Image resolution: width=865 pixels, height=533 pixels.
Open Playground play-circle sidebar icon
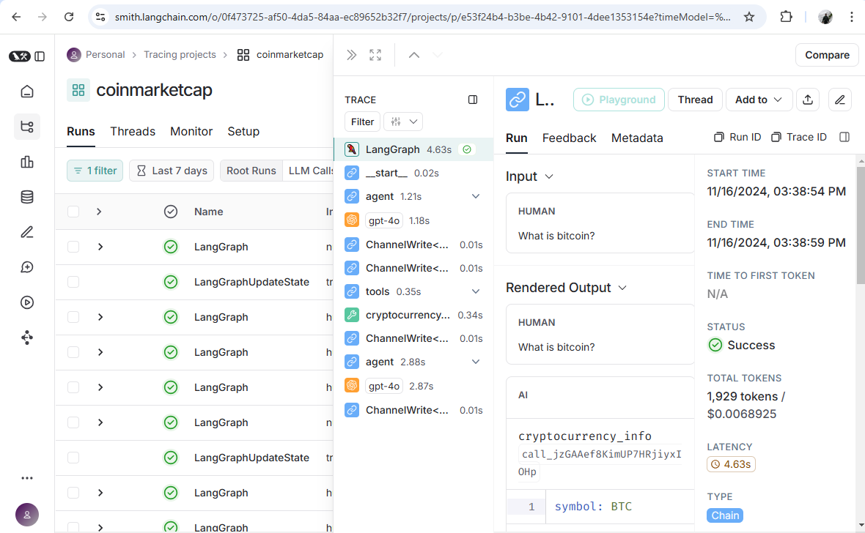pyautogui.click(x=27, y=302)
